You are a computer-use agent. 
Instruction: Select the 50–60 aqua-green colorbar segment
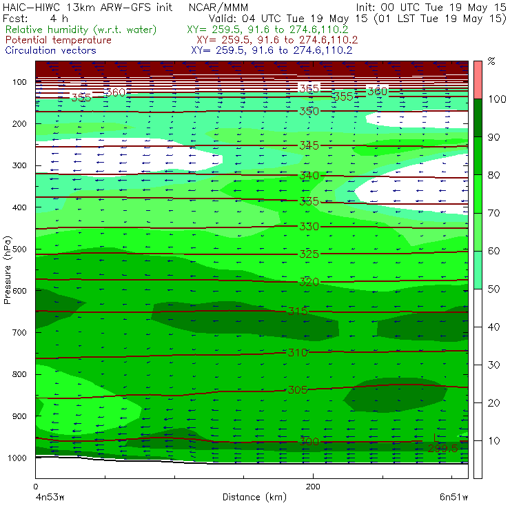[x=478, y=270]
